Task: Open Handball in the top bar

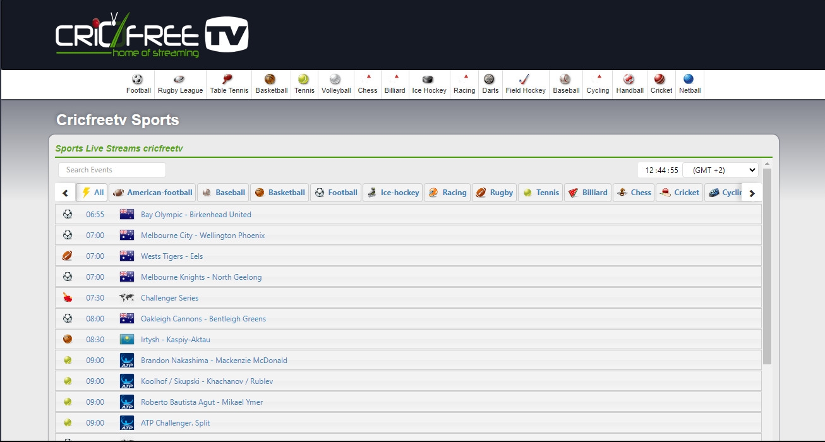Action: (630, 85)
